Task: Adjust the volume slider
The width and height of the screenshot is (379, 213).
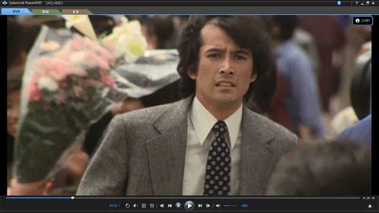Action: pyautogui.click(x=230, y=206)
